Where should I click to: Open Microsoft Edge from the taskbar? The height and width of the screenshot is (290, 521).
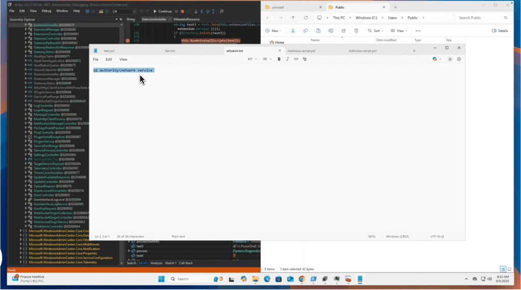pos(267,279)
